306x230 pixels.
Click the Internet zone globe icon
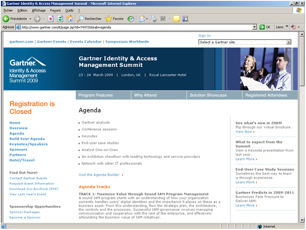[260, 226]
